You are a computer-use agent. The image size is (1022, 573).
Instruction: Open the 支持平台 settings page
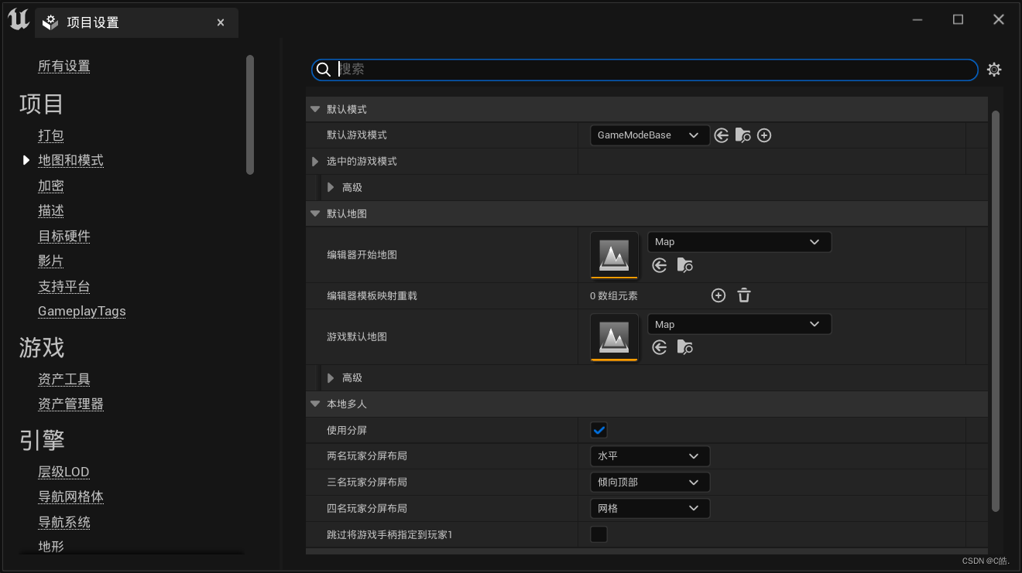coord(64,286)
